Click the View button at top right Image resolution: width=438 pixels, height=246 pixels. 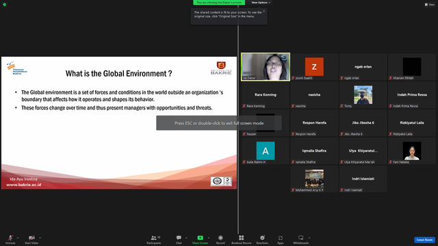tap(430, 5)
